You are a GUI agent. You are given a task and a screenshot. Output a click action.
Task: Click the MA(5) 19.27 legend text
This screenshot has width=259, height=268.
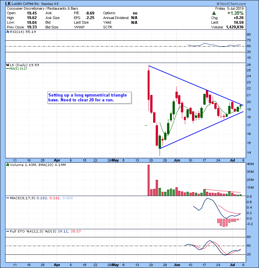18,69
